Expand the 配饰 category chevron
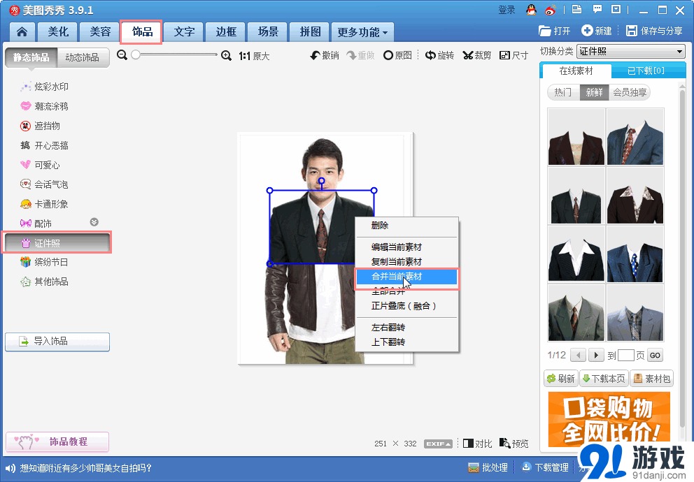The width and height of the screenshot is (694, 482). click(x=94, y=222)
